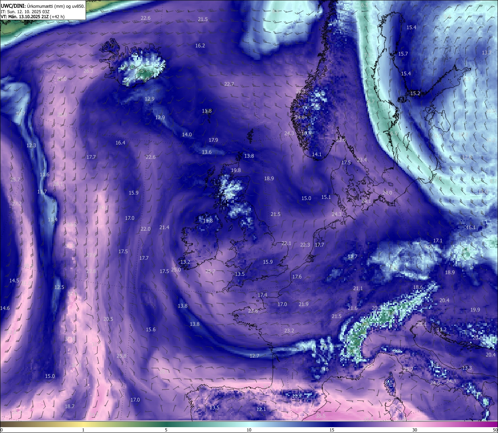Click the 17.9 map value
Screen dimensions: 498x433
[x=213, y=140]
